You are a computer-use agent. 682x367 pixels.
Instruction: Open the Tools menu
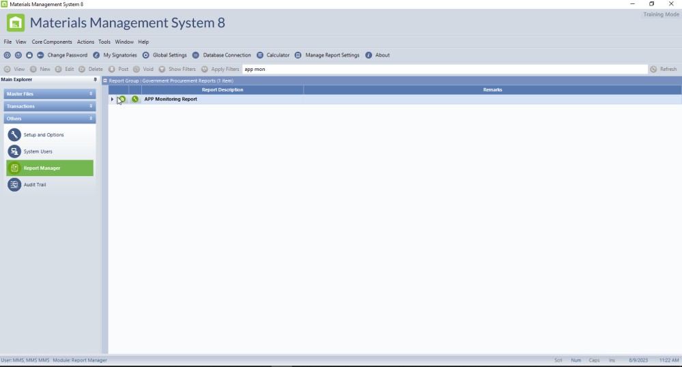point(104,42)
